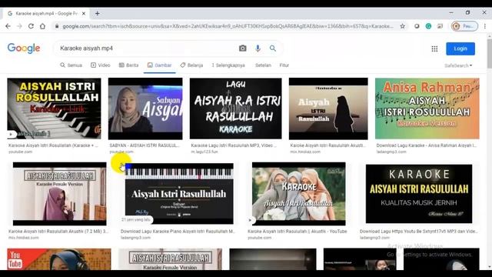Click the dark circle extension icon
This screenshot has height=277, width=492.
pos(417,26)
